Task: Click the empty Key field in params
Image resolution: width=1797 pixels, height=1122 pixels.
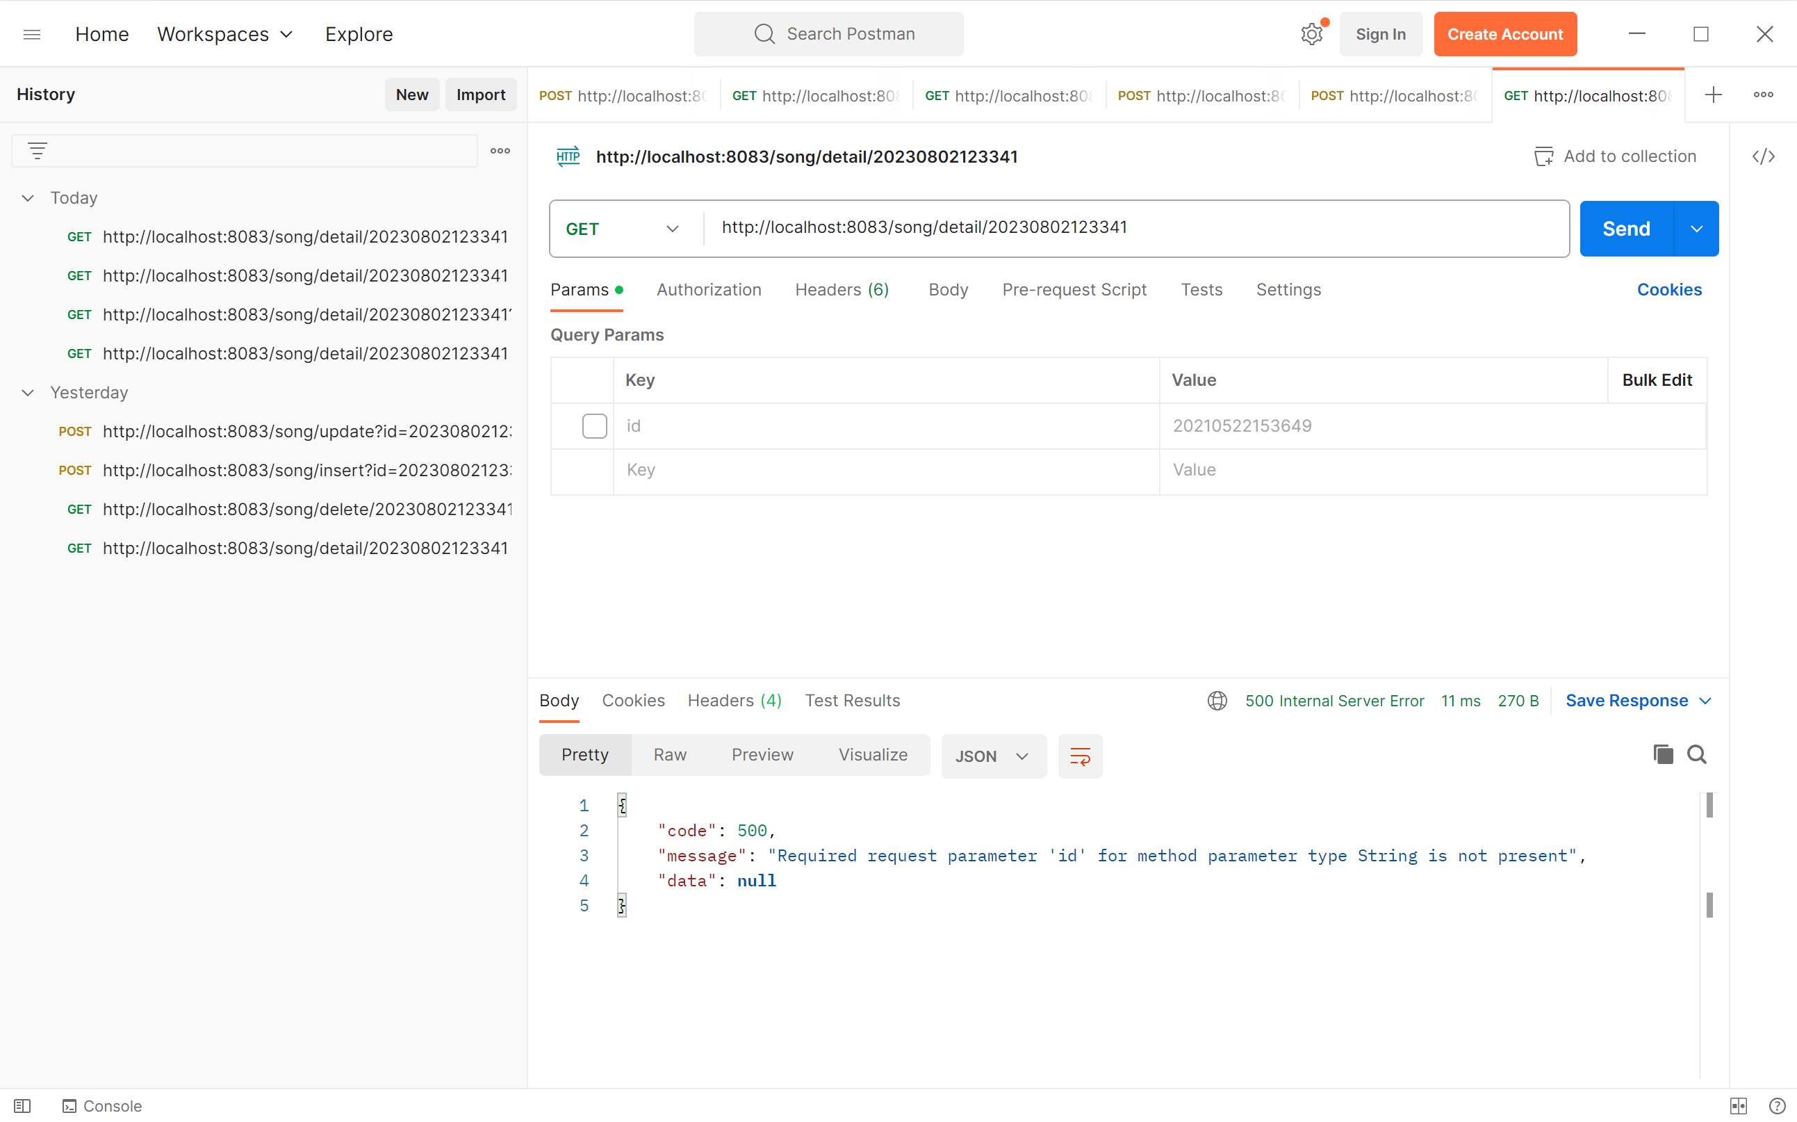Action: point(886,471)
